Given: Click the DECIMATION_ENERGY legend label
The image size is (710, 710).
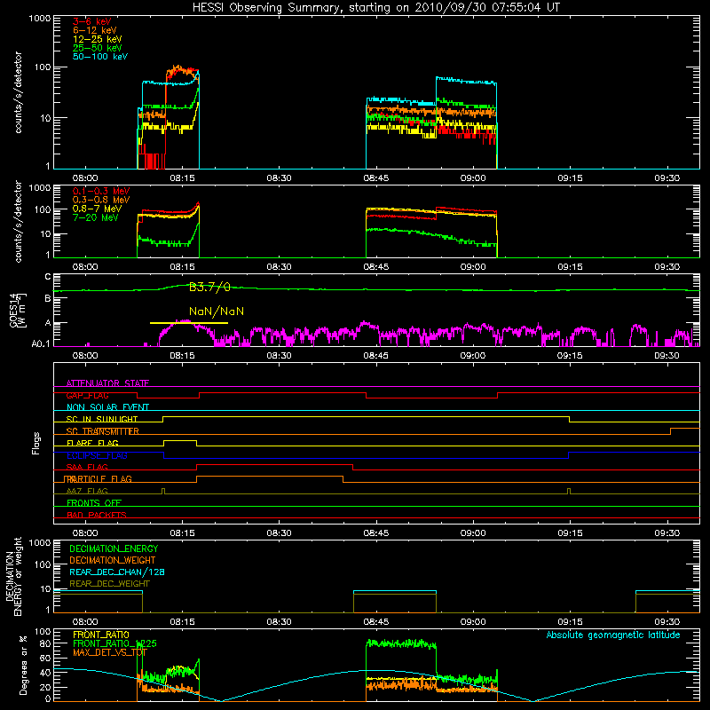Looking at the screenshot, I should [x=114, y=548].
